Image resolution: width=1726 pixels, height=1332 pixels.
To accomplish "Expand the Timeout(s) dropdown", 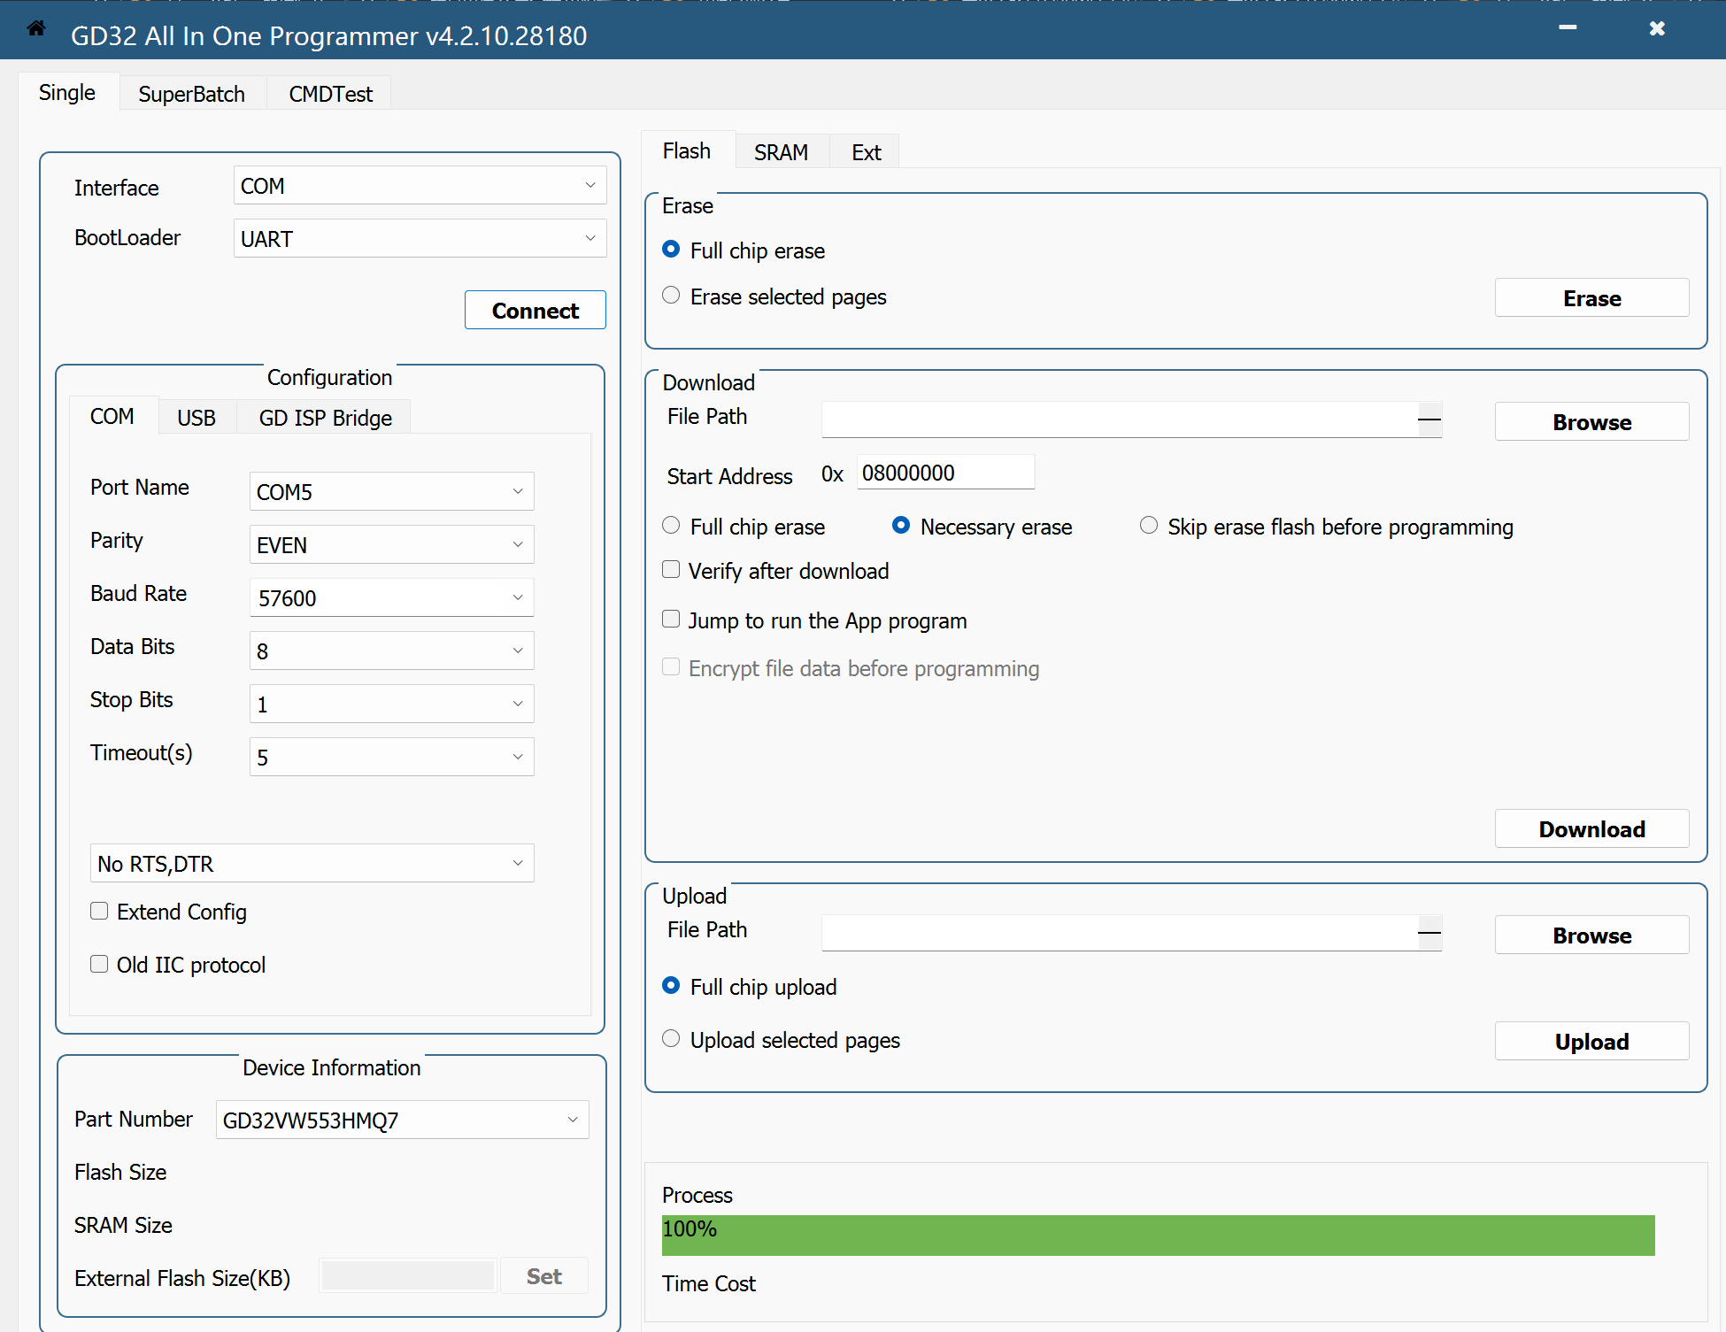I will pos(392,757).
